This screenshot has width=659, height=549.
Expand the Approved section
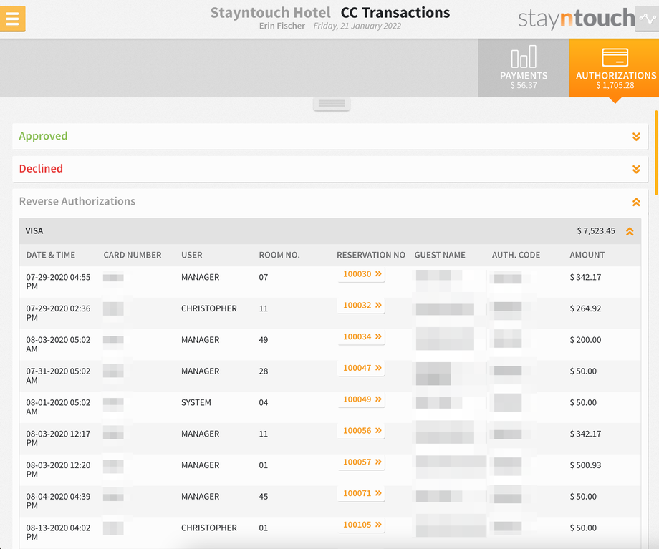(636, 137)
